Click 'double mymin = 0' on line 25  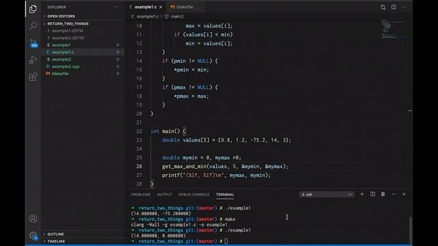click(x=185, y=158)
